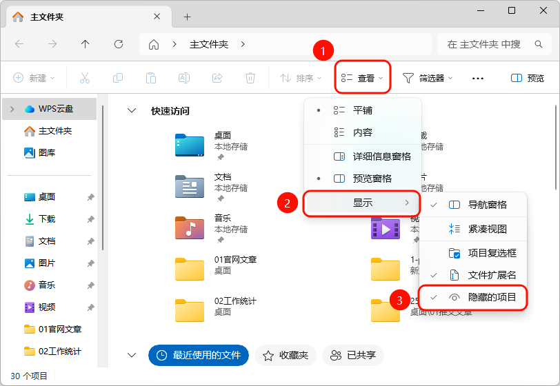Click the main content vertical scrollbar

point(556,148)
